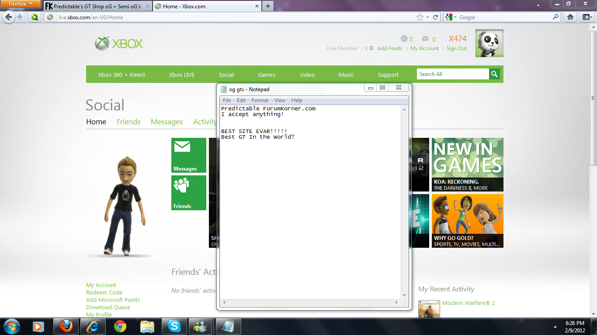Open the Edit menu in Notepad
This screenshot has height=335, width=597.
(241, 100)
